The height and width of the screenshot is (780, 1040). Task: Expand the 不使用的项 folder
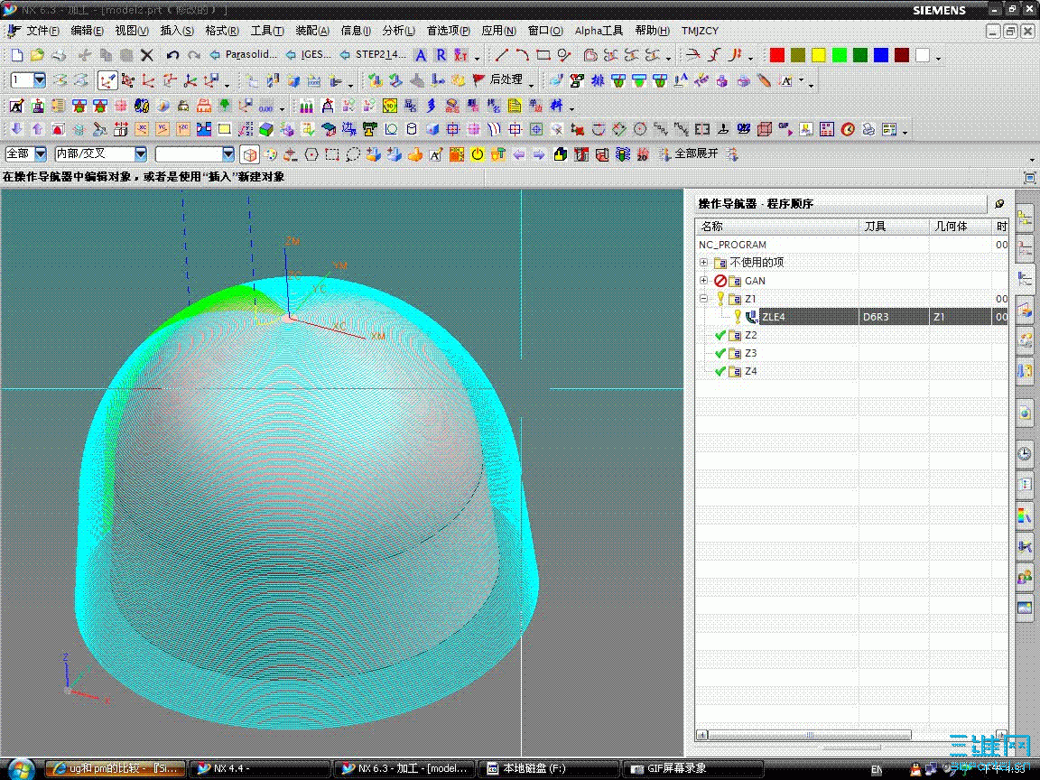(703, 263)
